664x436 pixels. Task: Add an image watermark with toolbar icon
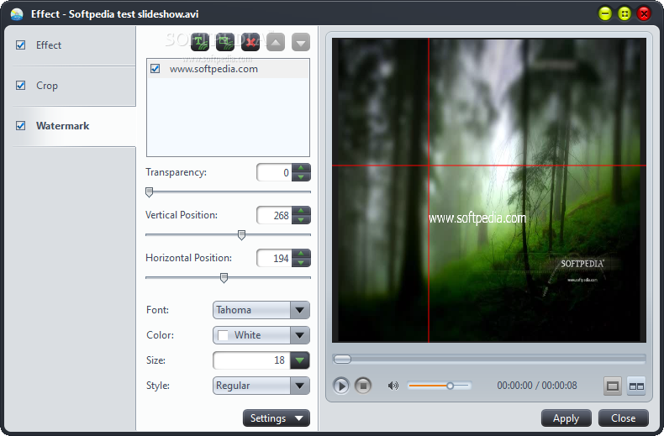coord(225,42)
